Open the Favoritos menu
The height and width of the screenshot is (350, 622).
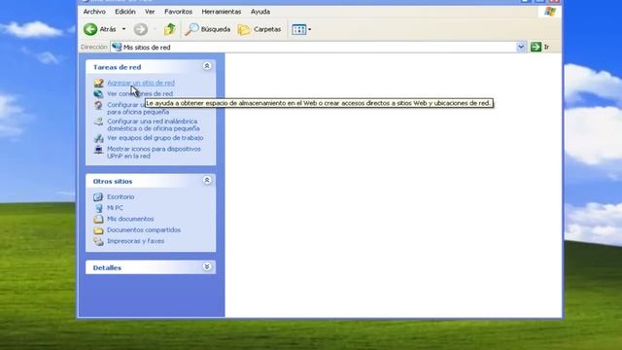(178, 12)
